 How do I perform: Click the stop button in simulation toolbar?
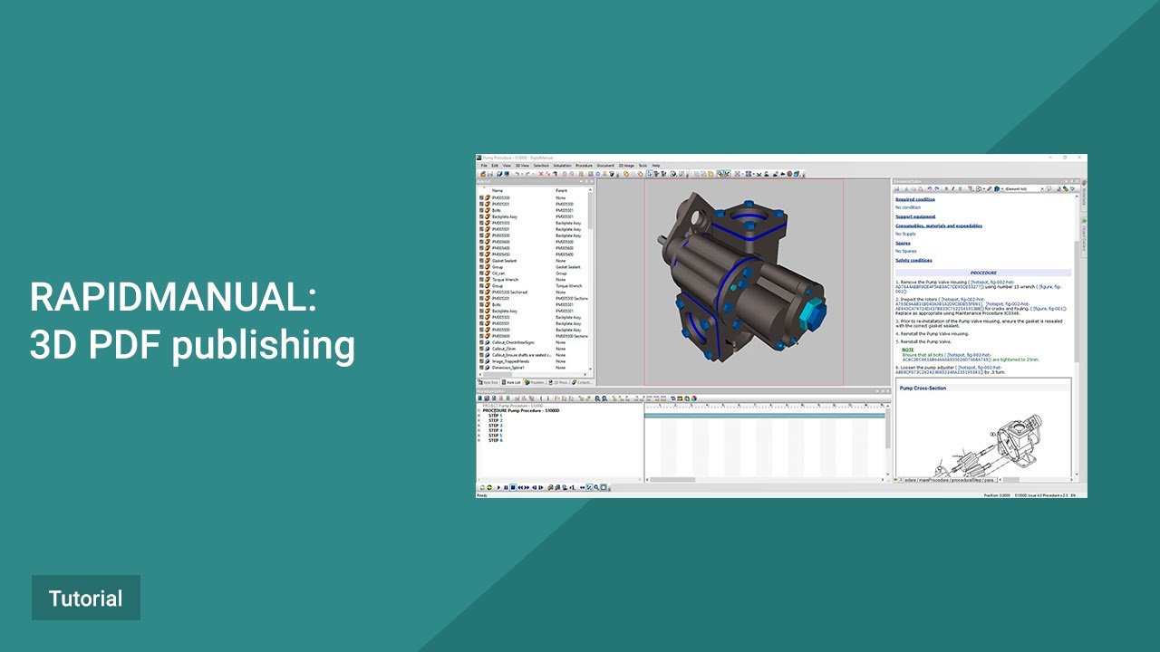click(x=513, y=487)
